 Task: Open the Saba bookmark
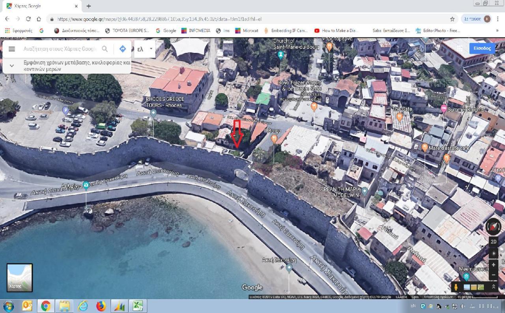tap(391, 30)
